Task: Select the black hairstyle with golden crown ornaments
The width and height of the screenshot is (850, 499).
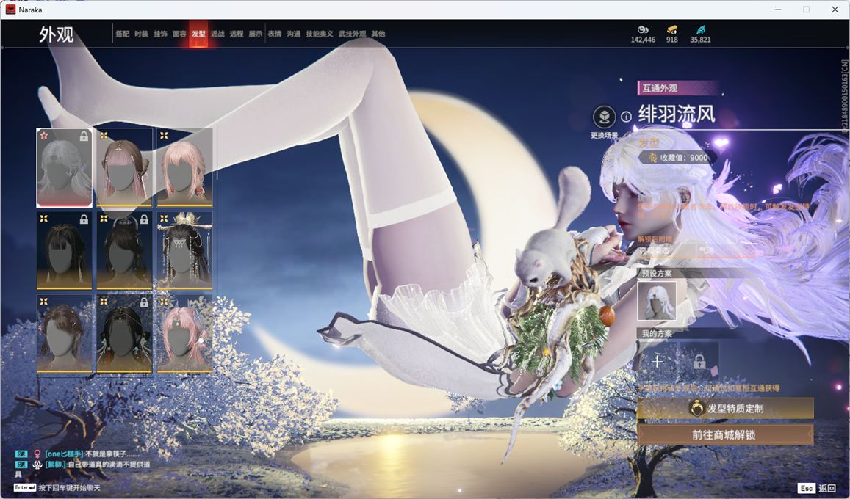Action: [184, 250]
